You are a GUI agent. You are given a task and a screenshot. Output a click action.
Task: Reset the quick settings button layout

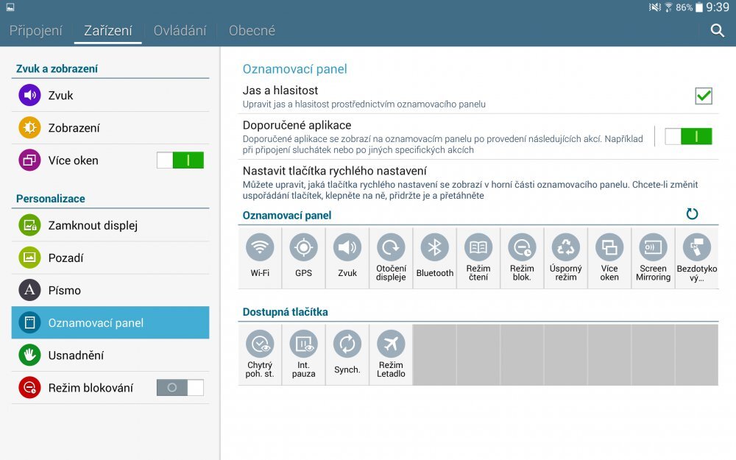[692, 214]
